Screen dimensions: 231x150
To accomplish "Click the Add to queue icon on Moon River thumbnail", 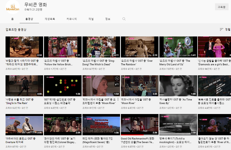I will pyautogui.click(x=117, y=84).
